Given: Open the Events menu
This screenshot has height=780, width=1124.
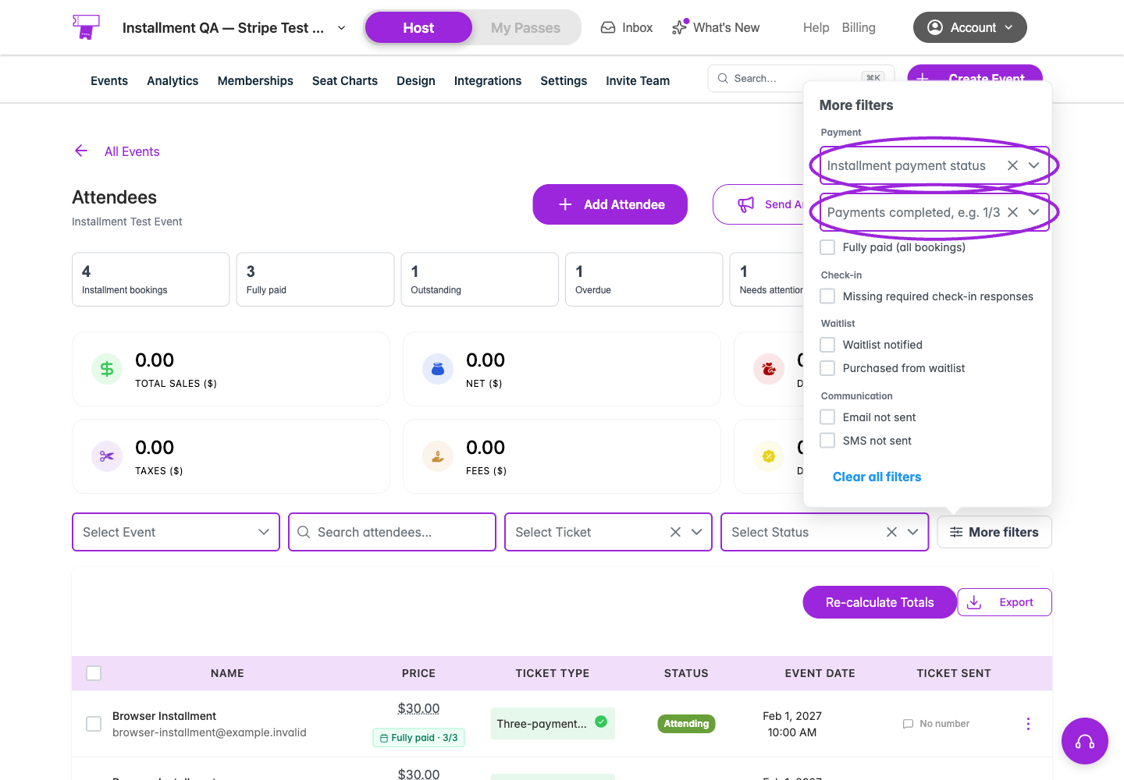Looking at the screenshot, I should [109, 80].
